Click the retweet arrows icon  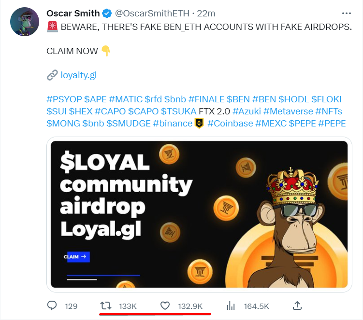click(106, 306)
